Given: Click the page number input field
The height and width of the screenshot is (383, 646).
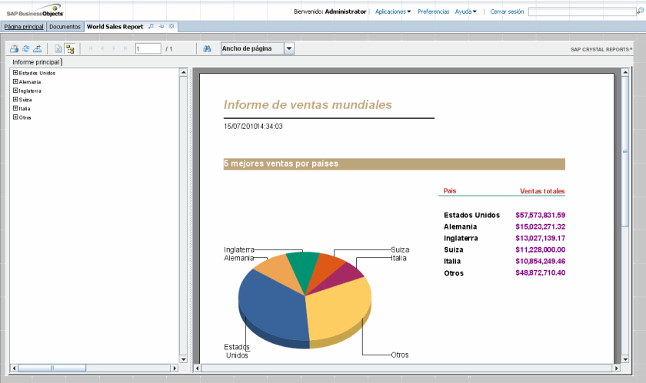Looking at the screenshot, I should (147, 48).
